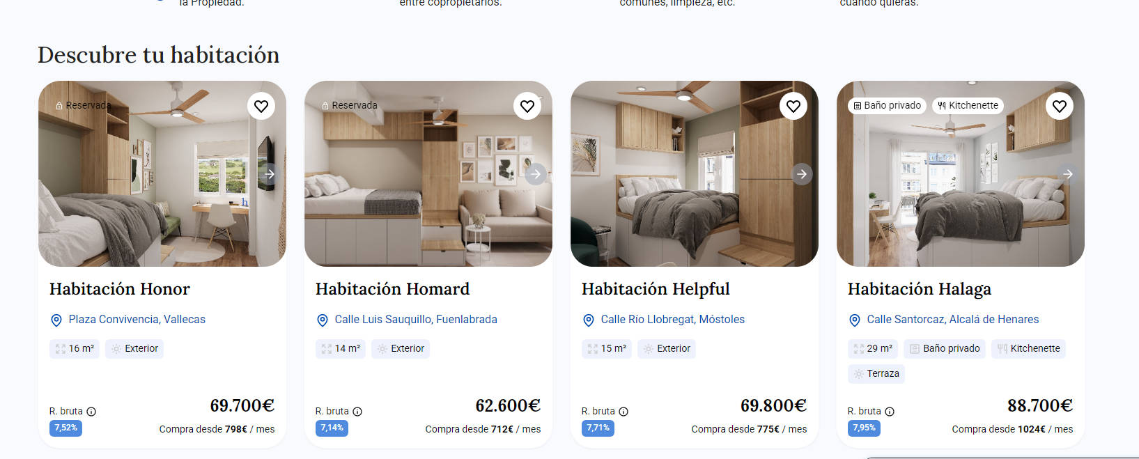The width and height of the screenshot is (1139, 459).
Task: Click map pin beside Calle Río Llobregat
Action: coord(589,320)
